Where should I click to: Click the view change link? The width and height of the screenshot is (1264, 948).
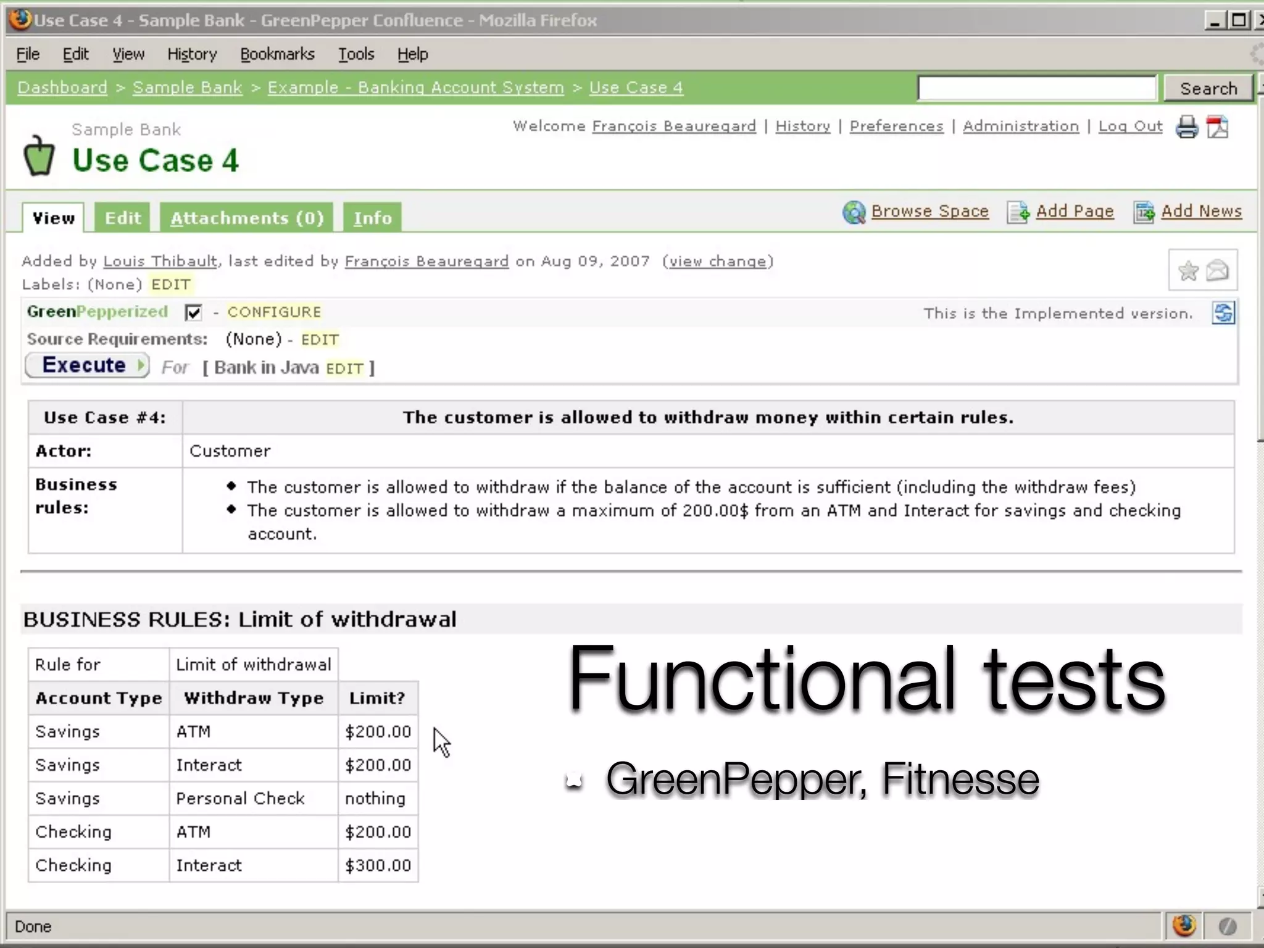click(x=718, y=261)
